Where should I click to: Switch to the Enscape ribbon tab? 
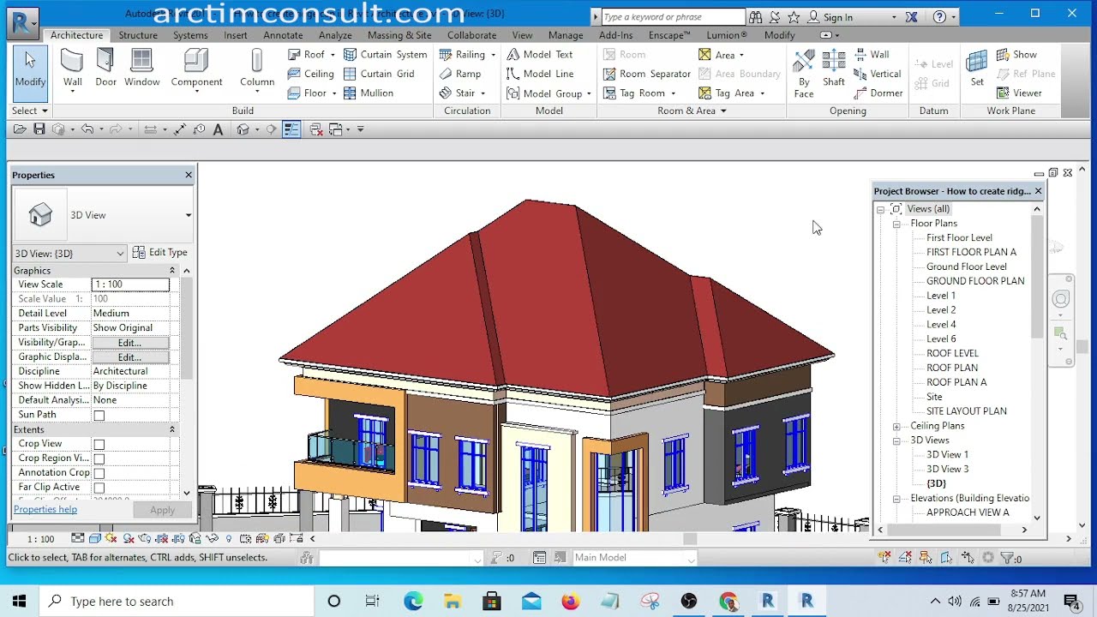pos(668,35)
